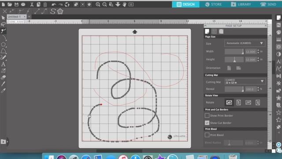Cut selection with scissors icon
Screen dimensions: 282x159
coord(32,4)
